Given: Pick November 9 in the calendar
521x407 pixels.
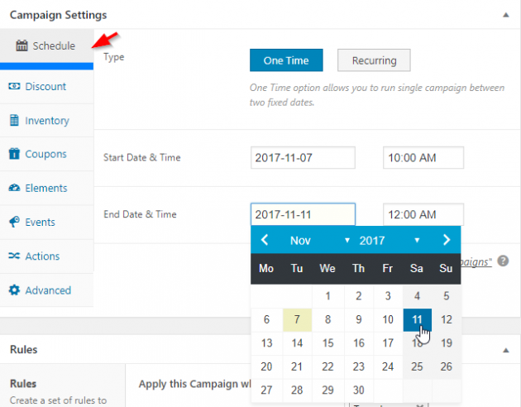Looking at the screenshot, I should pos(359,319).
